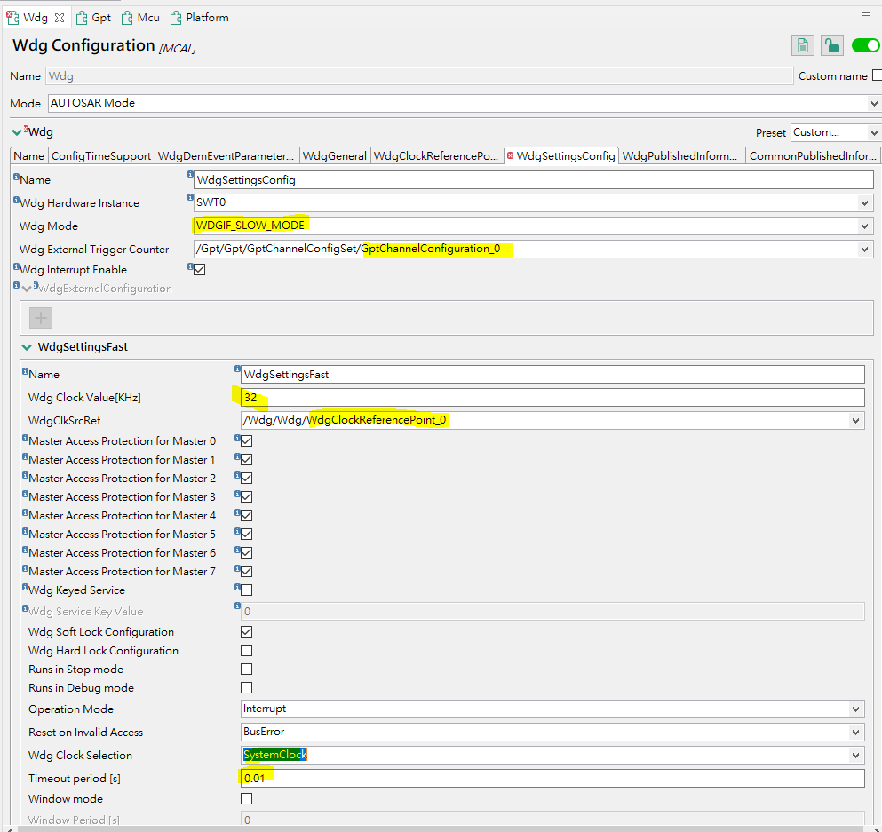Collapse the Wdg section chevron

point(16,132)
